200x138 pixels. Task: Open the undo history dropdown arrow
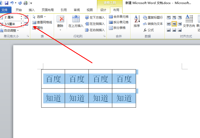15,3
